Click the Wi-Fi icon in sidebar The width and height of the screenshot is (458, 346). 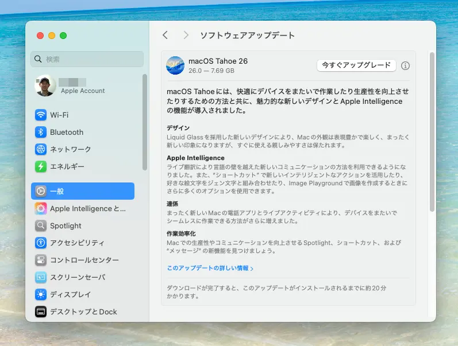coord(41,115)
